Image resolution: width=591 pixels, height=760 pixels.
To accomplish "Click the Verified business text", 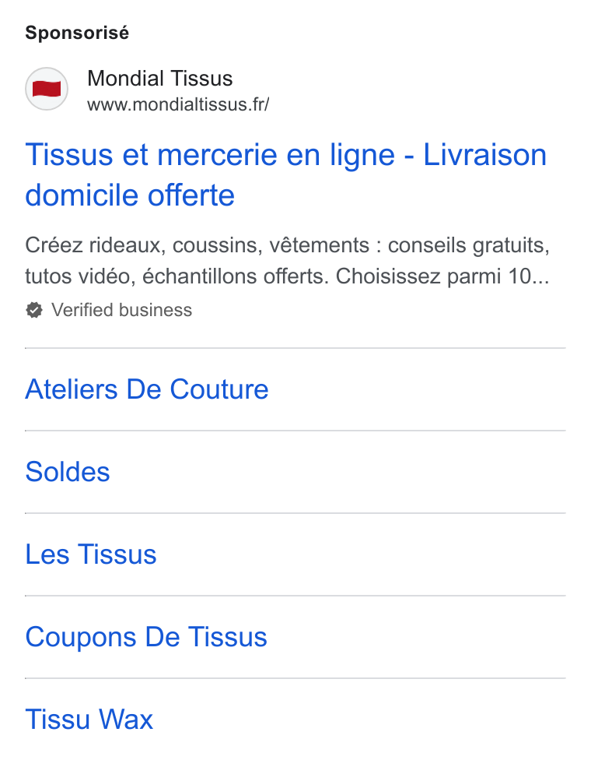I will (122, 310).
